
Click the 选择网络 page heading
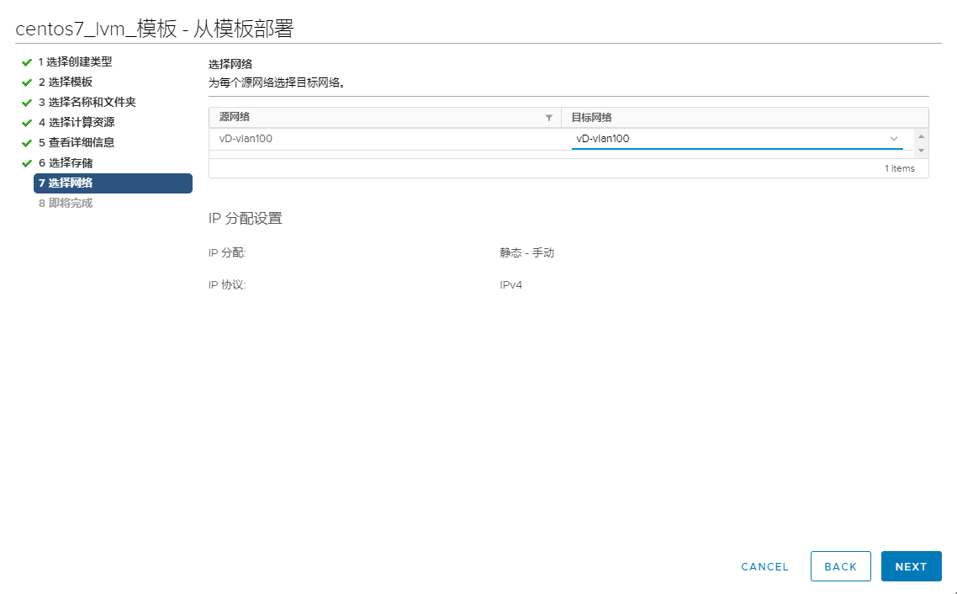(230, 64)
